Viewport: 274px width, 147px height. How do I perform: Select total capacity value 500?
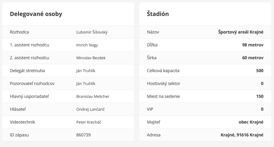point(260,71)
